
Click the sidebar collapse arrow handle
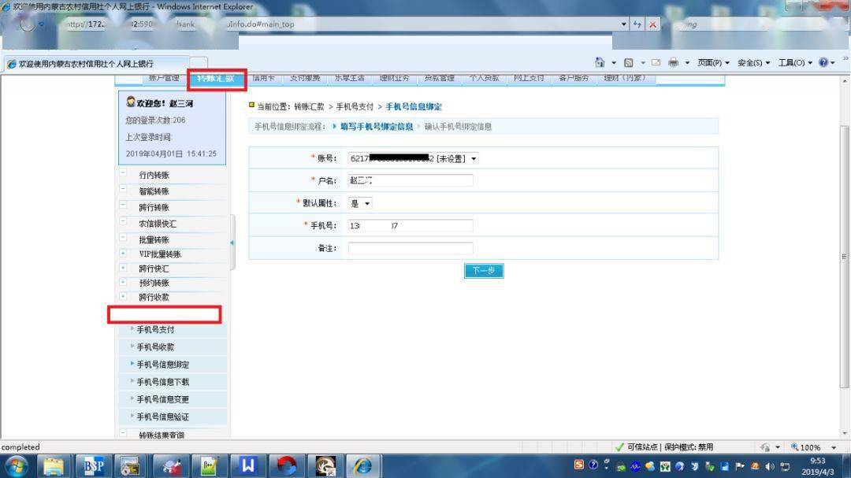click(232, 243)
